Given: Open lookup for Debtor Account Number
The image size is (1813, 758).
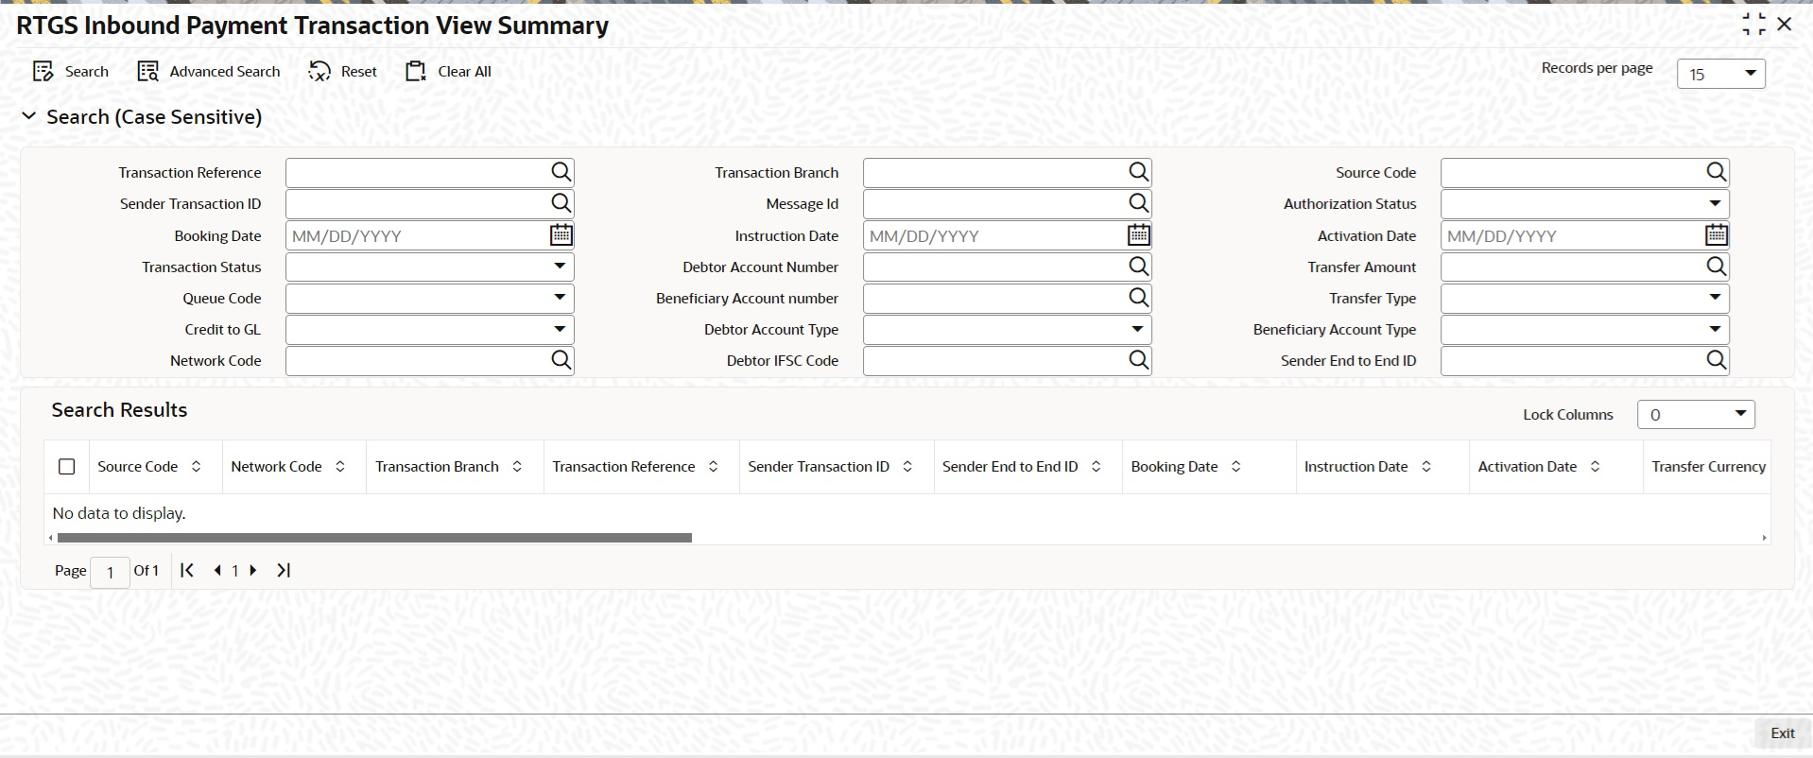Looking at the screenshot, I should point(1138,267).
